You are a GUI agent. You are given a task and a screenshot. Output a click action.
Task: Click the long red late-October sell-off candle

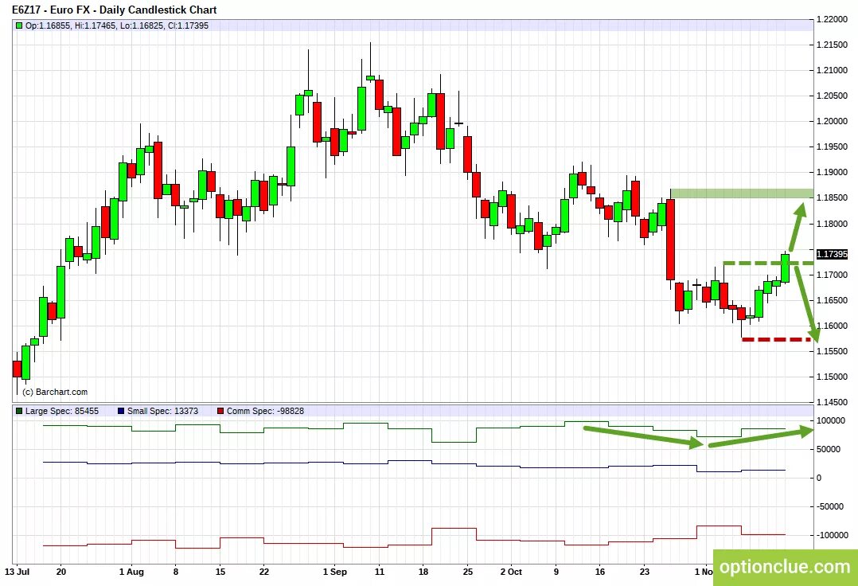(670, 240)
